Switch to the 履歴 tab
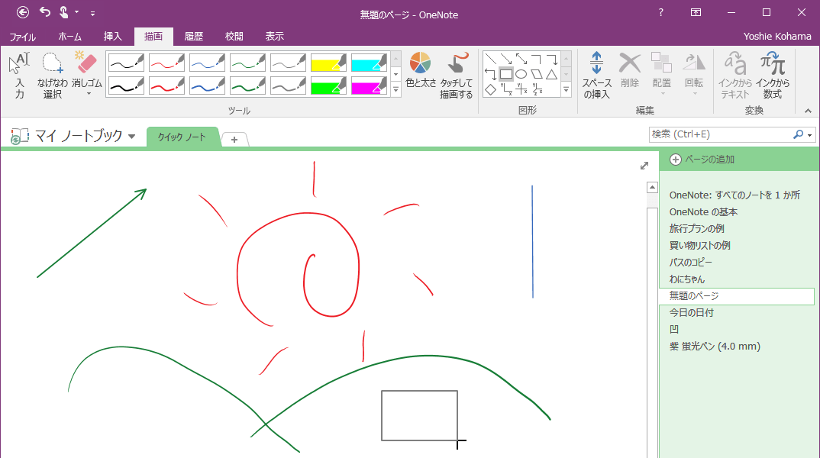Image resolution: width=820 pixels, height=458 pixels. (x=193, y=37)
